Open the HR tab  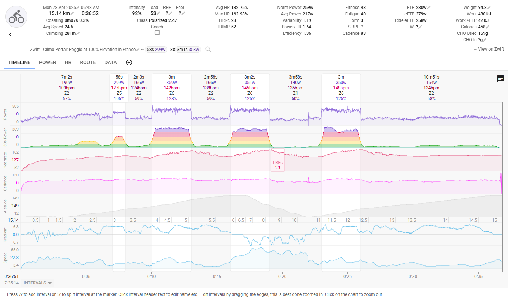point(68,62)
